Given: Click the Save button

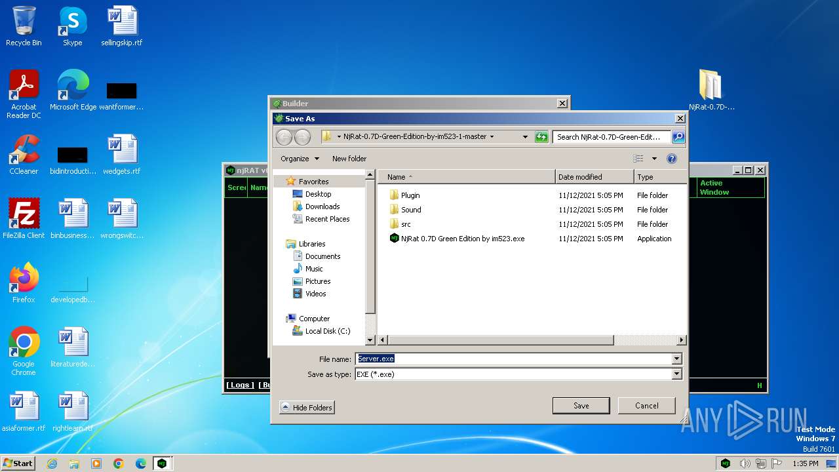Looking at the screenshot, I should pyautogui.click(x=581, y=406).
